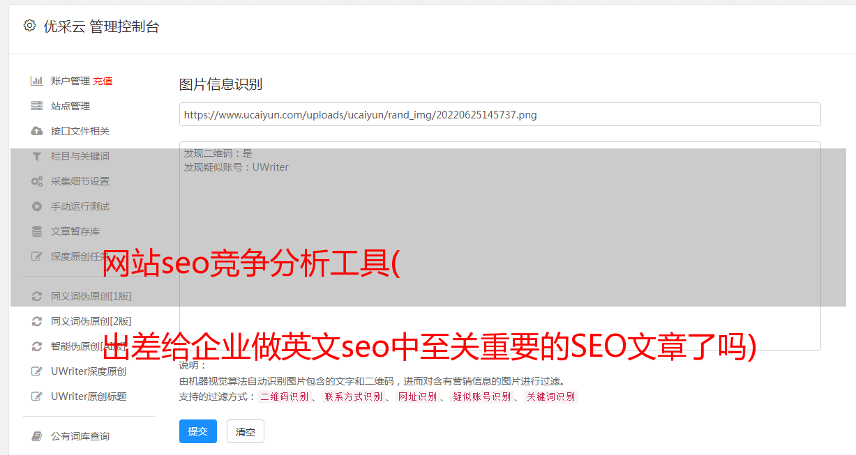856x455 pixels.
Task: Open 栏目与关键词 menu item
Action: click(80, 156)
